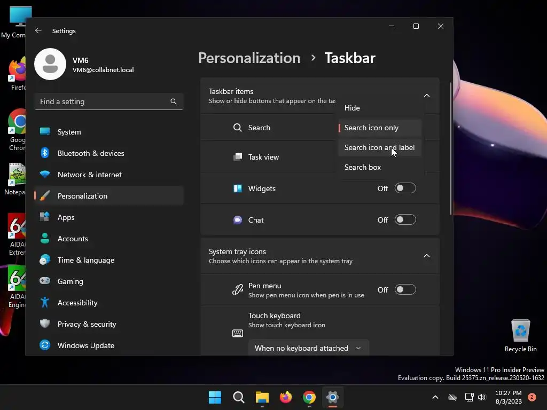Screen dimensions: 547x410
Task: Click the Touch keyboard row icon
Action: pos(237,333)
